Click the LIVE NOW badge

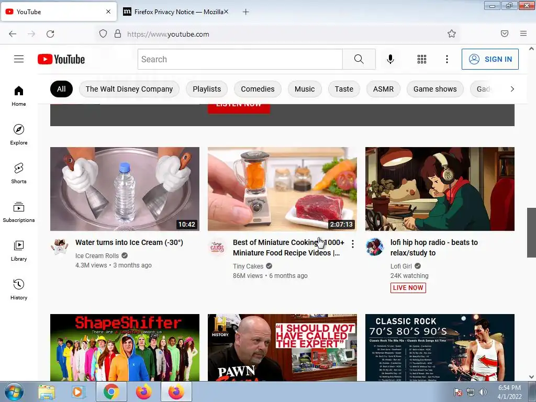[x=408, y=288]
